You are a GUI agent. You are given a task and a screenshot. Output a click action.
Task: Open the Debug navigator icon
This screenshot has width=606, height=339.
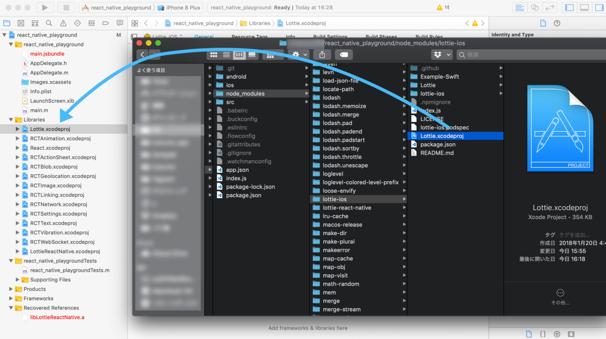click(91, 23)
